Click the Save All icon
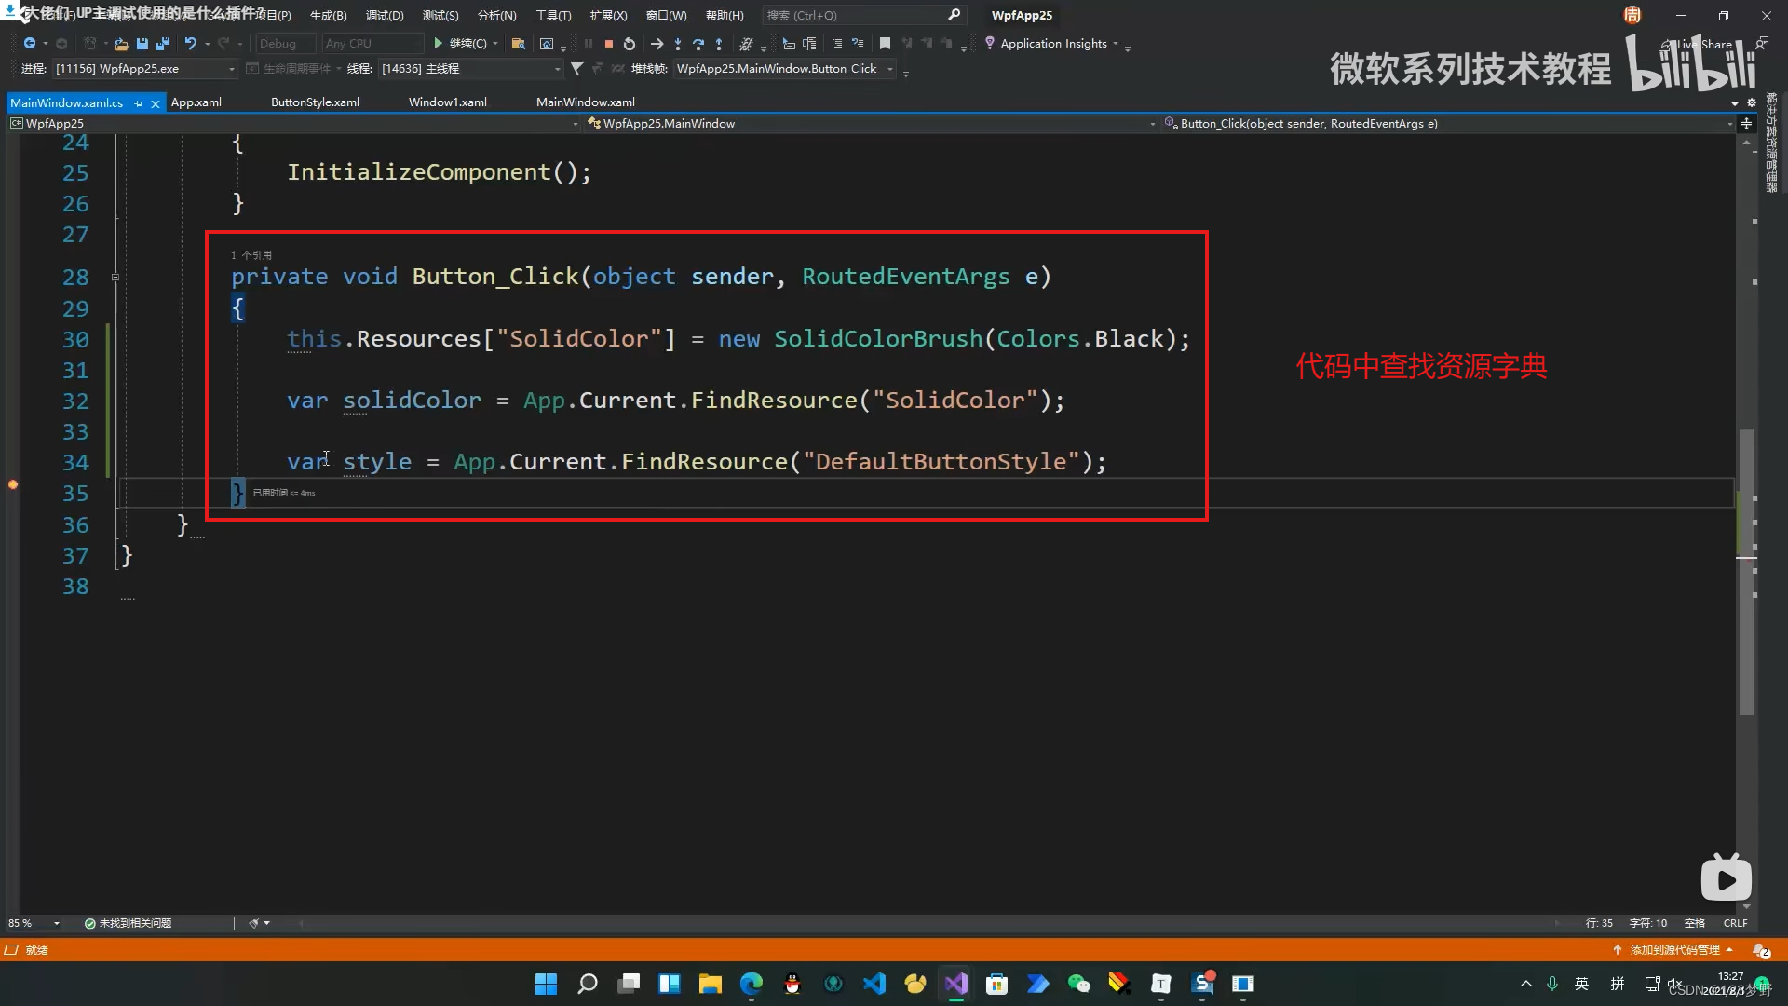 pyautogui.click(x=163, y=44)
